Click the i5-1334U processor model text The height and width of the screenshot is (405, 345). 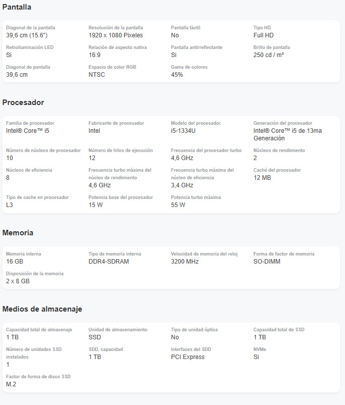pos(183,131)
